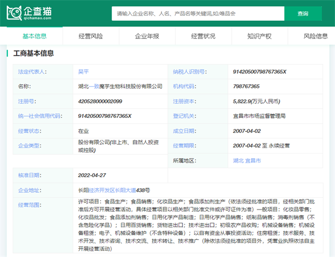Click the registration number 420528000002099
Viewport: 335px width, 257px height.
pyautogui.click(x=100, y=101)
